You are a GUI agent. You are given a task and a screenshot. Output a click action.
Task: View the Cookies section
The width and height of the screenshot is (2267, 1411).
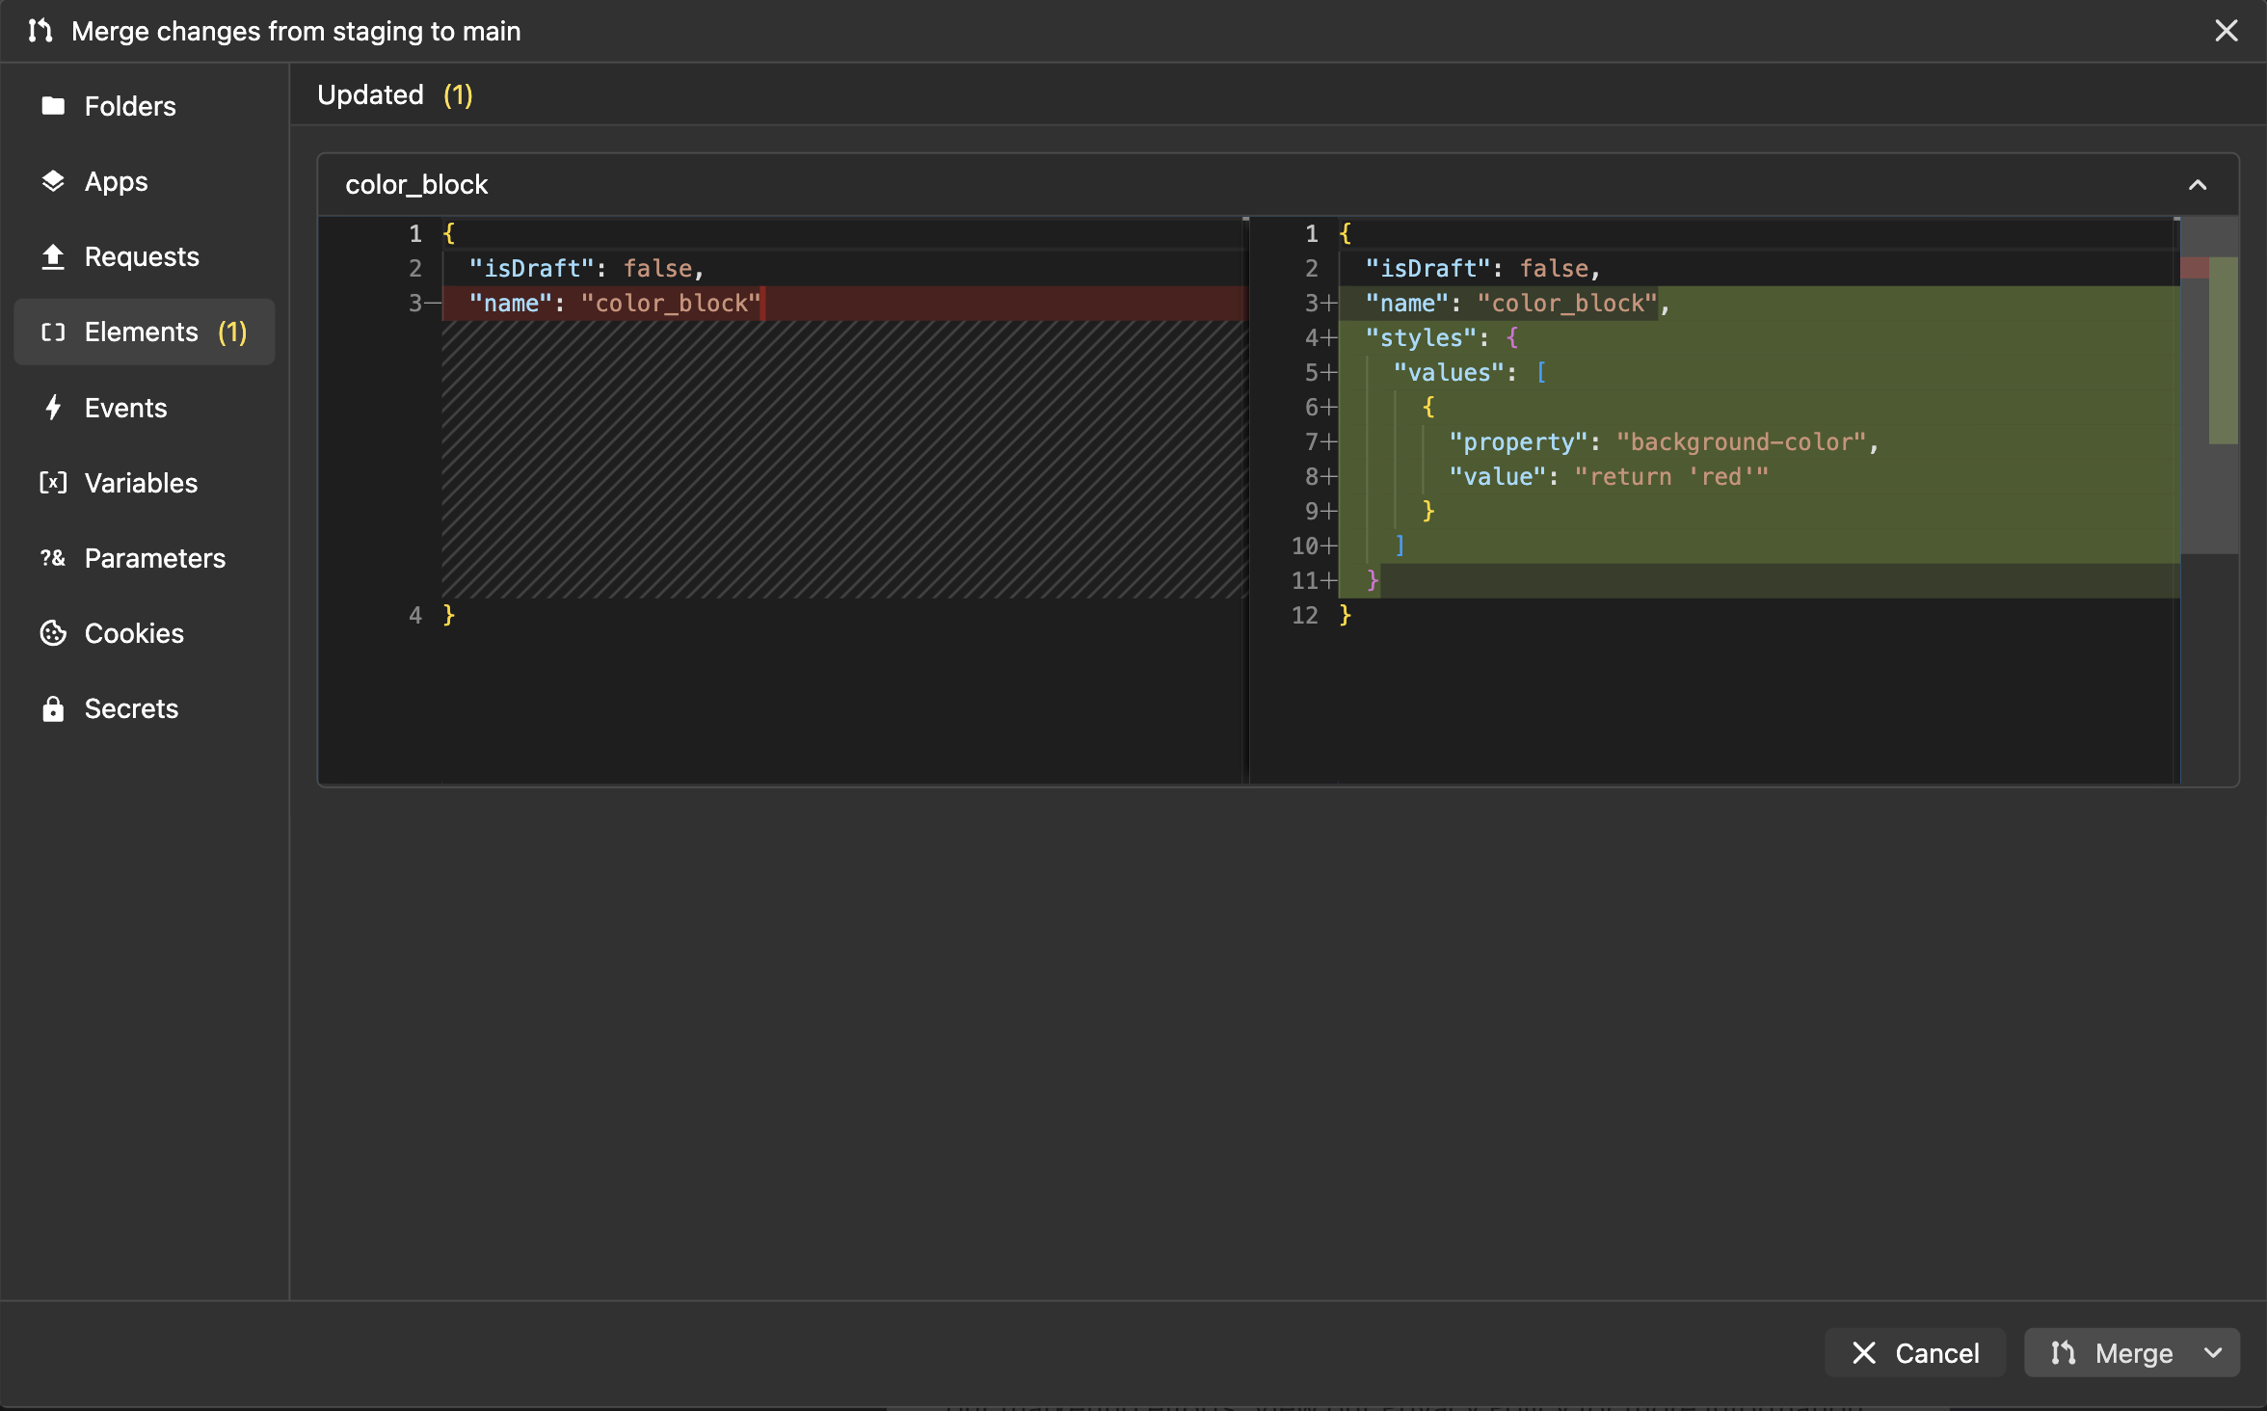pyautogui.click(x=145, y=633)
